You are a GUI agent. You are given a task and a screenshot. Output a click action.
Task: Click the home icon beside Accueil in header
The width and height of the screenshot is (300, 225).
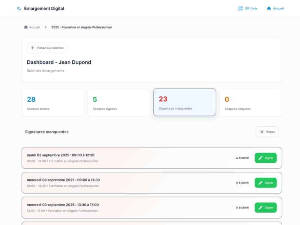[269, 8]
